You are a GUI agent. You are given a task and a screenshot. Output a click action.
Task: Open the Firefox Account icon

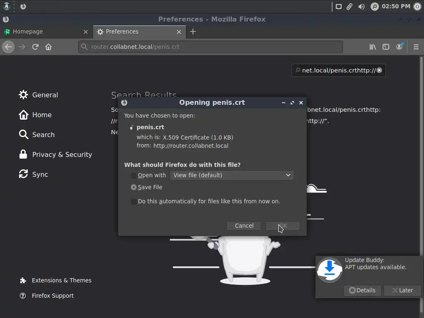(x=399, y=47)
